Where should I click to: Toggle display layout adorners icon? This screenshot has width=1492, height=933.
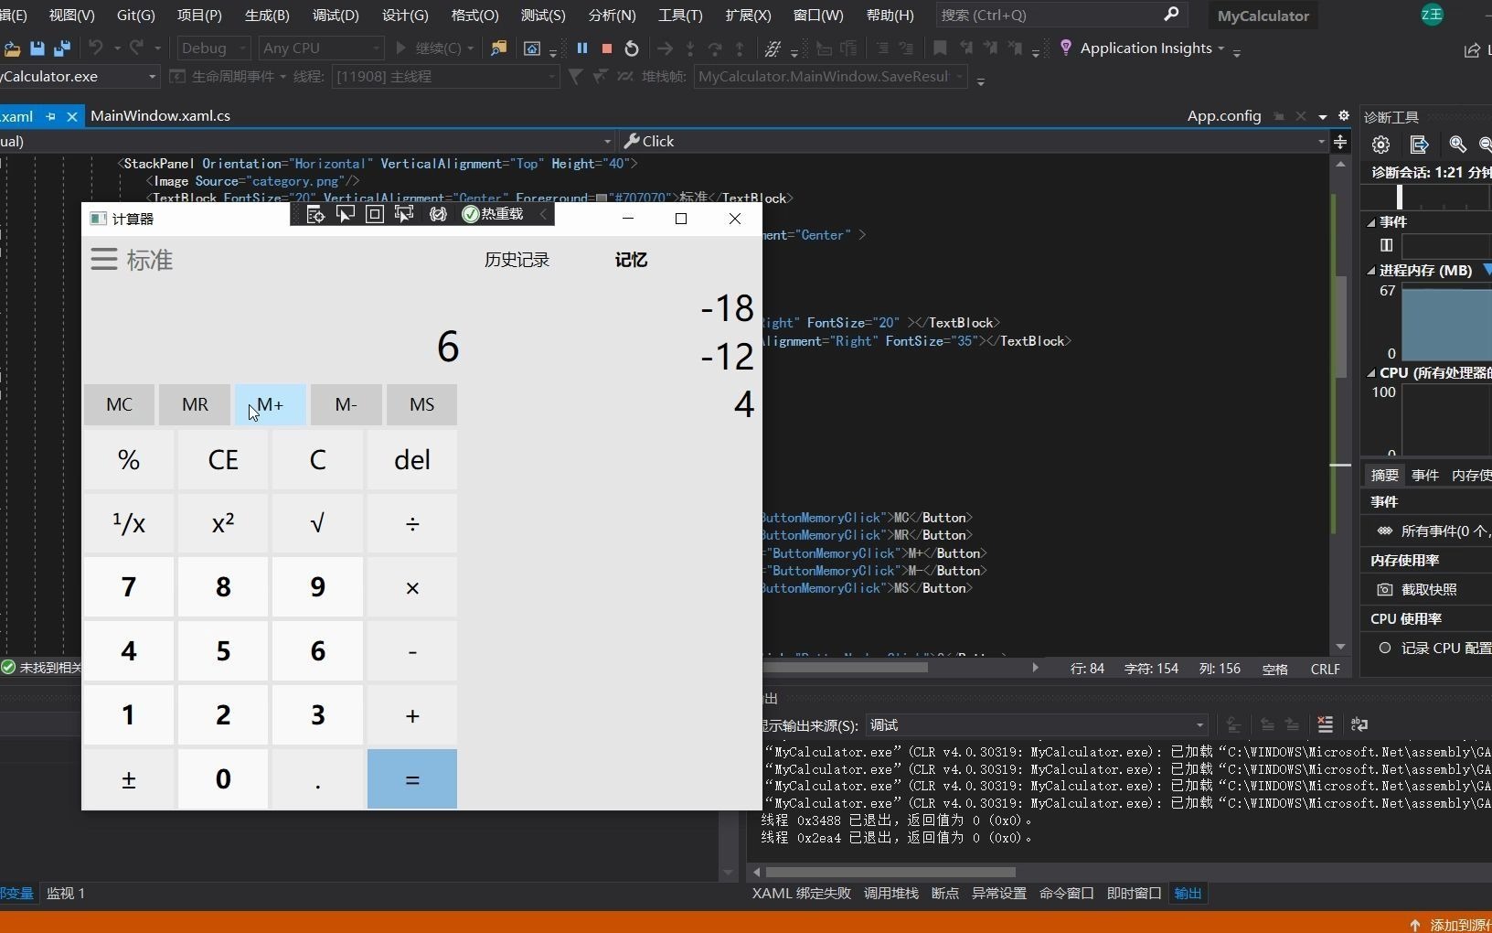tap(374, 214)
